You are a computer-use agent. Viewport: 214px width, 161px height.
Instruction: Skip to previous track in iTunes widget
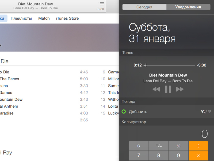156,89
